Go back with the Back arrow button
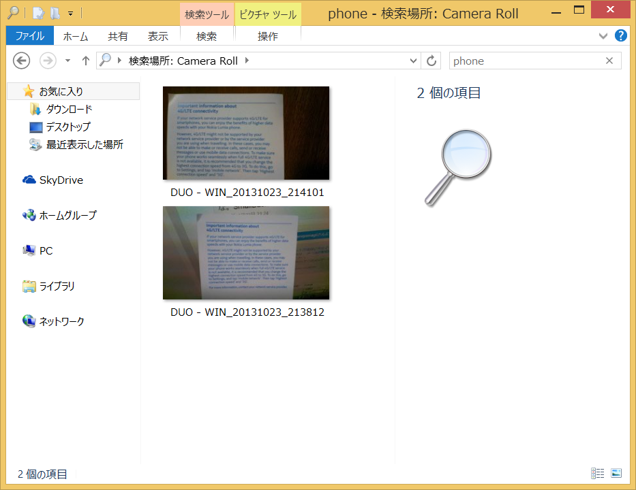This screenshot has height=490, width=636. (22, 61)
